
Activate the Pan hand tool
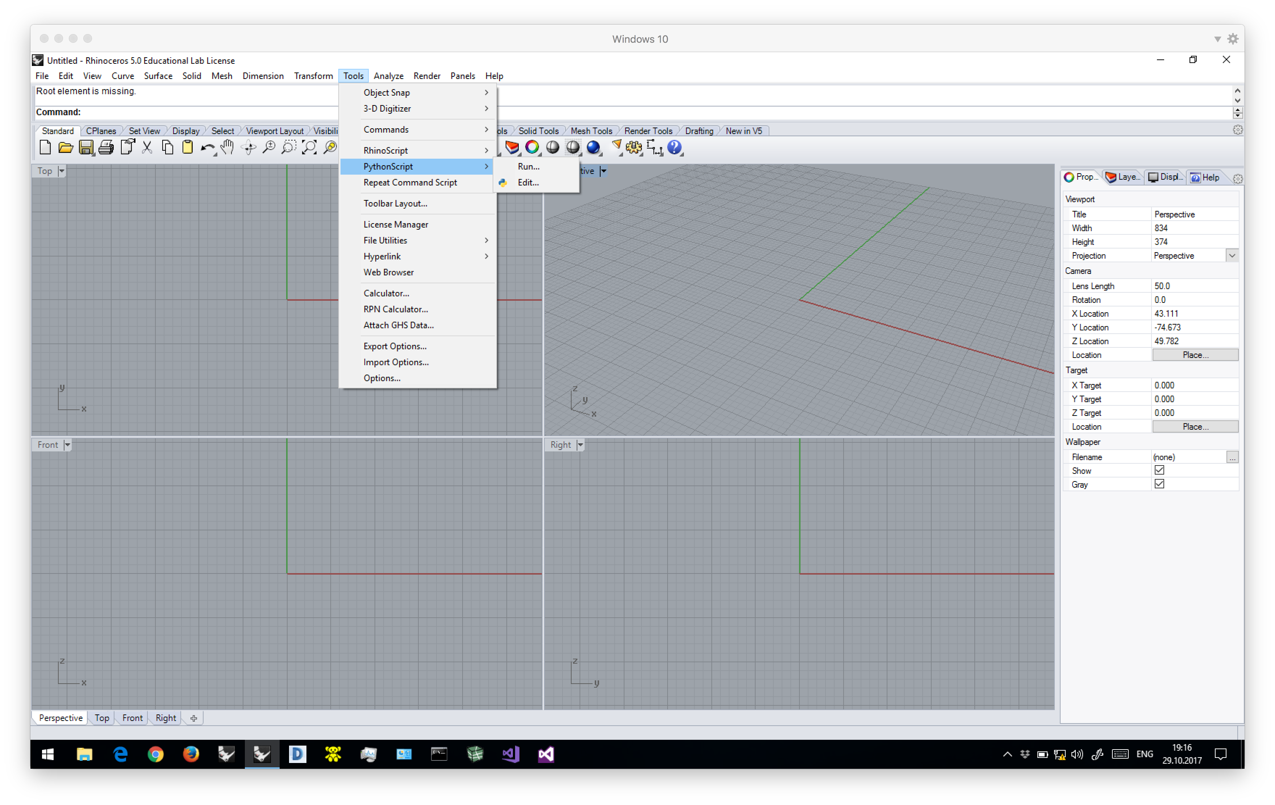(228, 148)
